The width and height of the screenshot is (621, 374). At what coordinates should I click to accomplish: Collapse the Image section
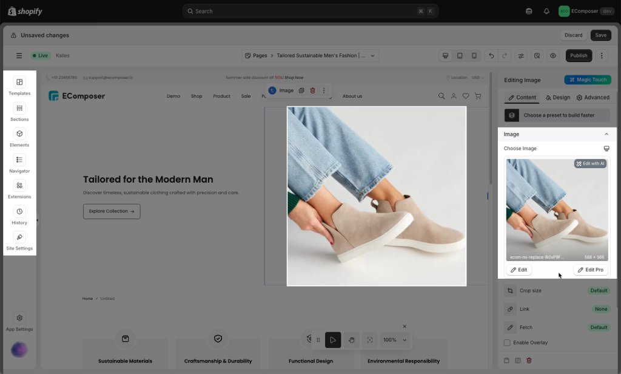tap(606, 134)
